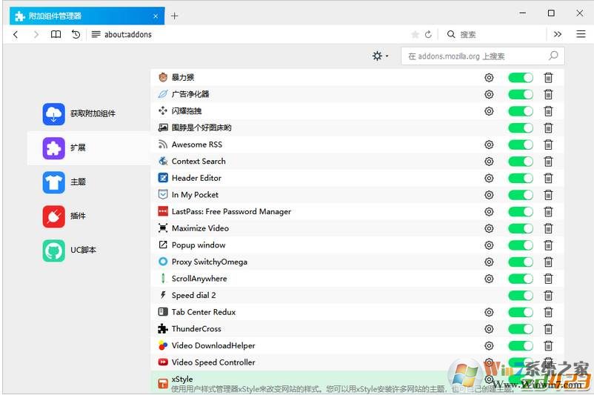Screen dimensions: 594x395
Task: Open the reader view book icon
Action: (56, 35)
